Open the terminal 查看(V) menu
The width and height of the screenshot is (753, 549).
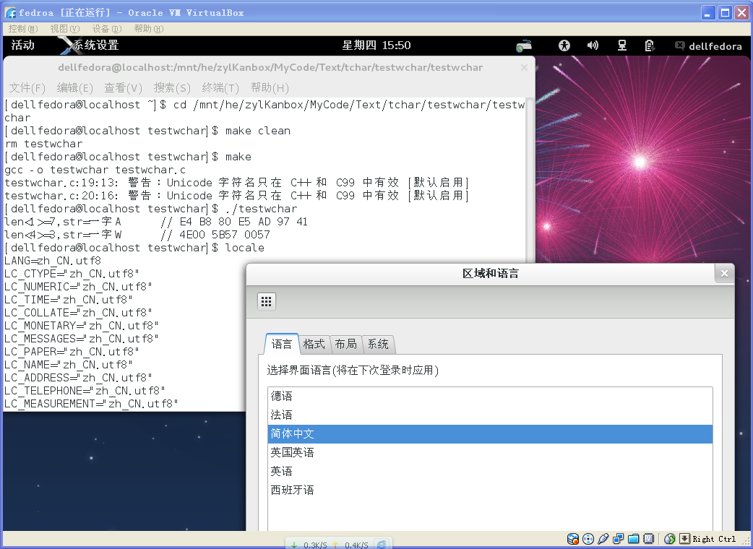pyautogui.click(x=124, y=88)
